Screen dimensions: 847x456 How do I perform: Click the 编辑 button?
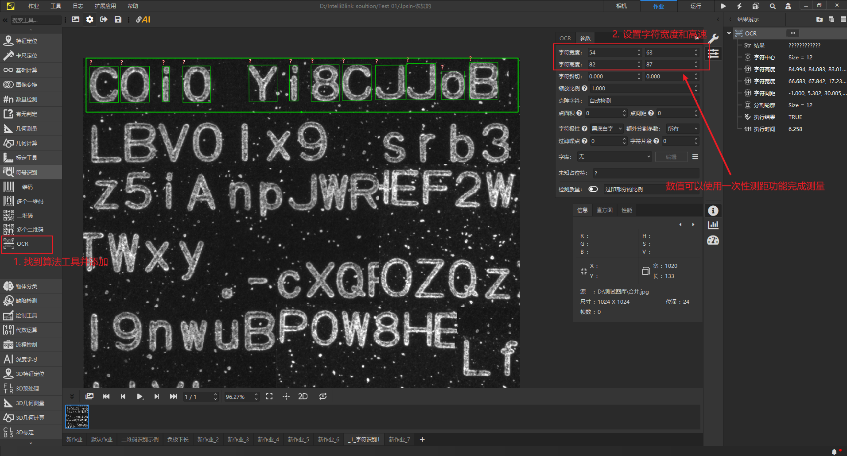(x=671, y=157)
